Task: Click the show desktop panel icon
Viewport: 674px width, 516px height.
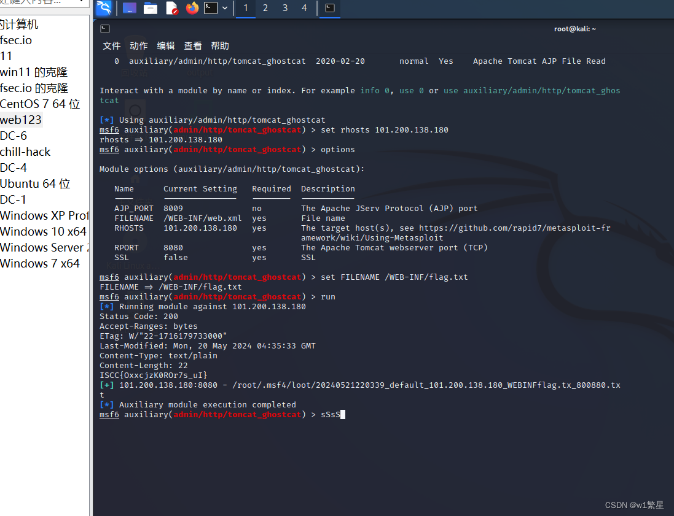Action: coord(130,8)
